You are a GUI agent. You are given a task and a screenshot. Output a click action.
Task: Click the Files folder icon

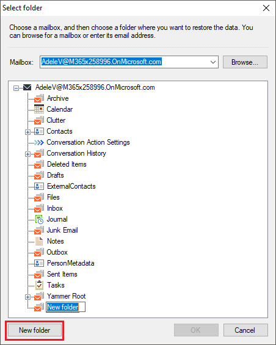click(39, 197)
